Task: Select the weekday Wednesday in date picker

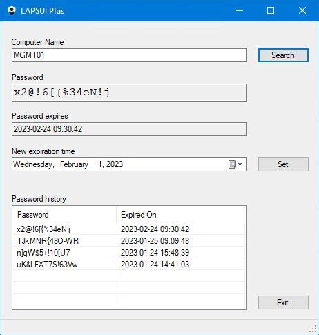Action: [x=34, y=164]
